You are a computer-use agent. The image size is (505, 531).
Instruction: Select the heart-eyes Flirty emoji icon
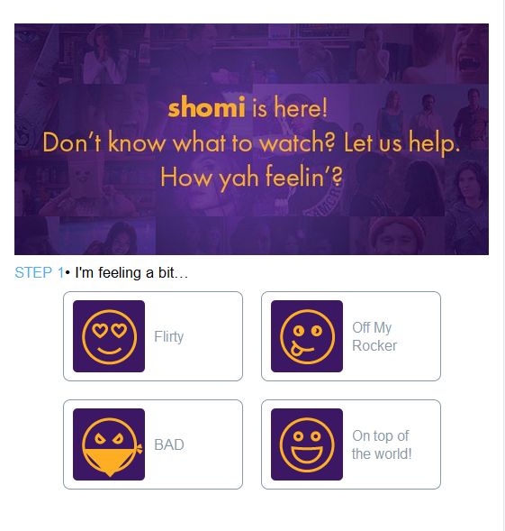click(x=109, y=336)
